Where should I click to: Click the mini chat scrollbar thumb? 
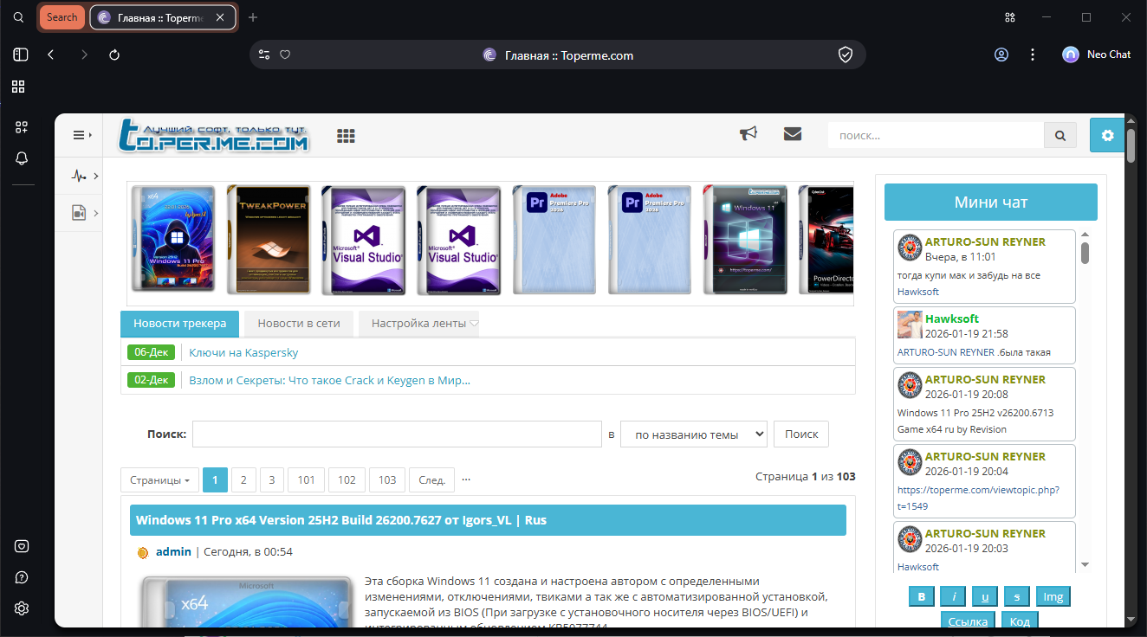pos(1085,253)
